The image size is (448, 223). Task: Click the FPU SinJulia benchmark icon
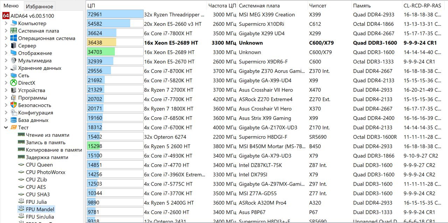pyautogui.click(x=21, y=217)
